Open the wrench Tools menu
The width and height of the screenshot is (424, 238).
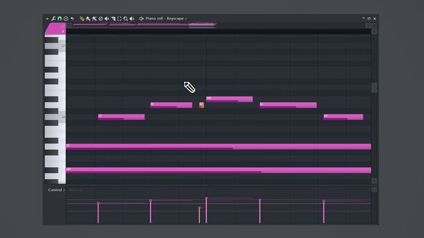[x=53, y=19]
